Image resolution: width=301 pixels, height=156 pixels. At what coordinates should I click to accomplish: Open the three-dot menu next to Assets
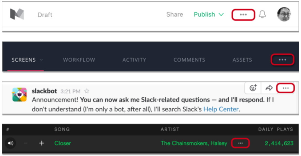[x=282, y=60]
